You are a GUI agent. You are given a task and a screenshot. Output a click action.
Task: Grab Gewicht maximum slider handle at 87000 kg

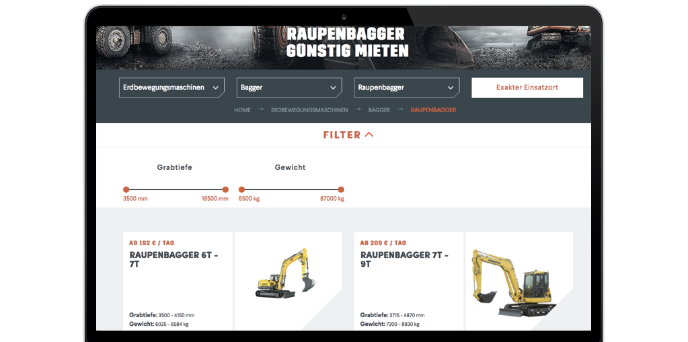tap(341, 189)
